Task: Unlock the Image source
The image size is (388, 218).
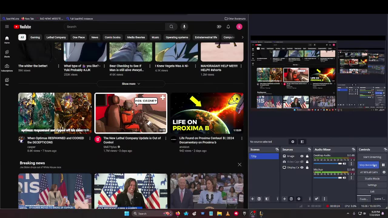Action: [307, 156]
